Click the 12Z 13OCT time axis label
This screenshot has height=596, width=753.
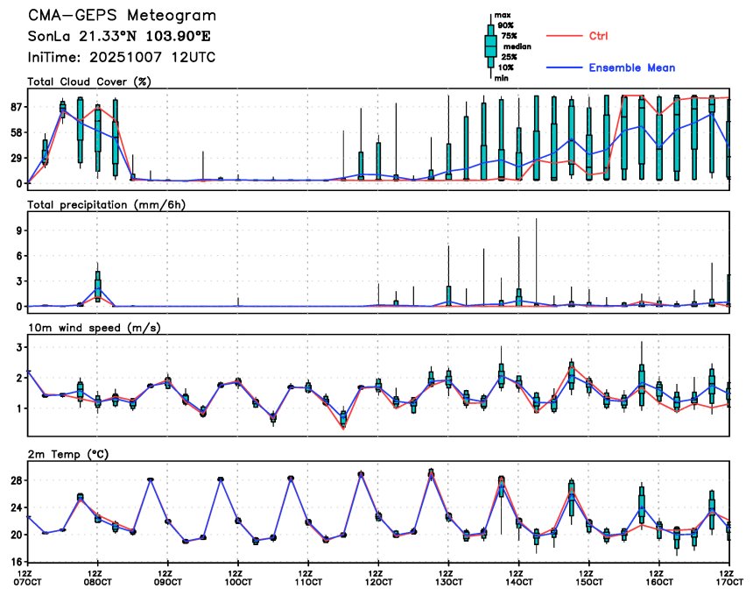[448, 578]
